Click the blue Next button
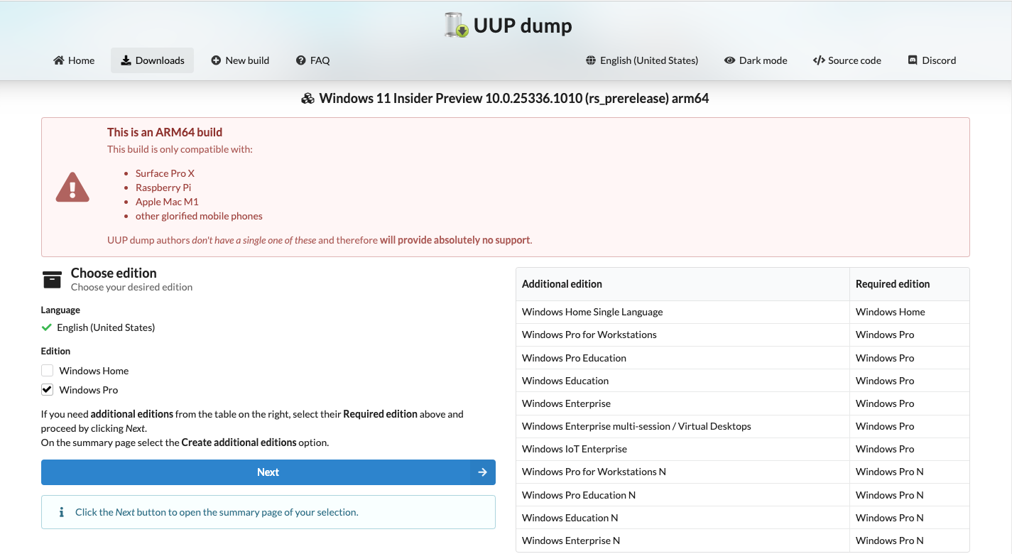This screenshot has width=1012, height=554. coord(268,472)
